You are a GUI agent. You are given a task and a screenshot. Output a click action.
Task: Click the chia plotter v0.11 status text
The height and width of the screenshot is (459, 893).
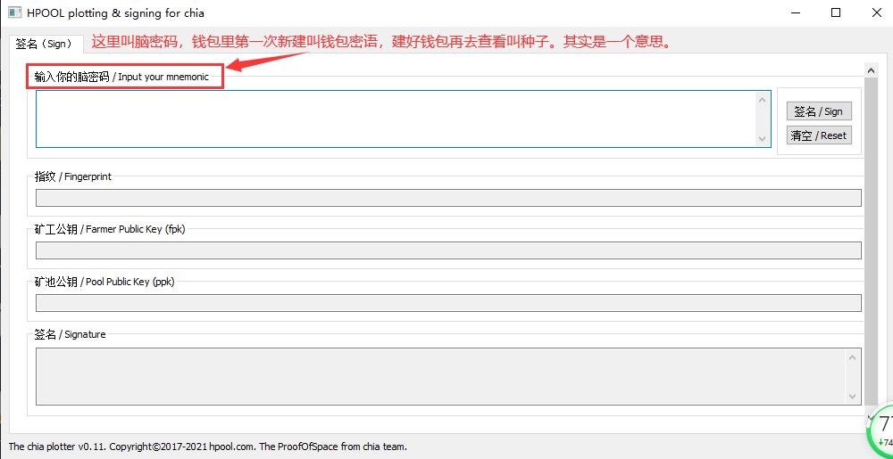tap(208, 447)
